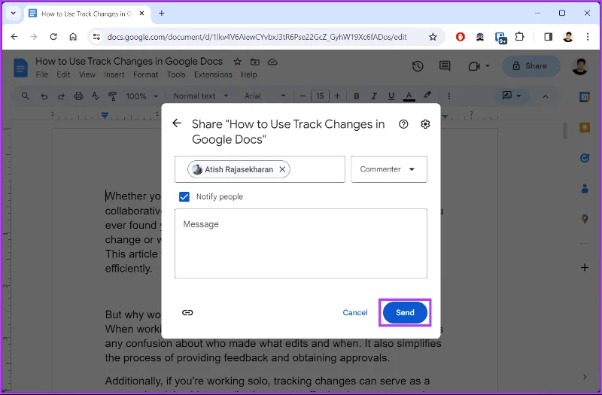Click the add people input field
Image resolution: width=602 pixels, height=395 pixels.
260,169
